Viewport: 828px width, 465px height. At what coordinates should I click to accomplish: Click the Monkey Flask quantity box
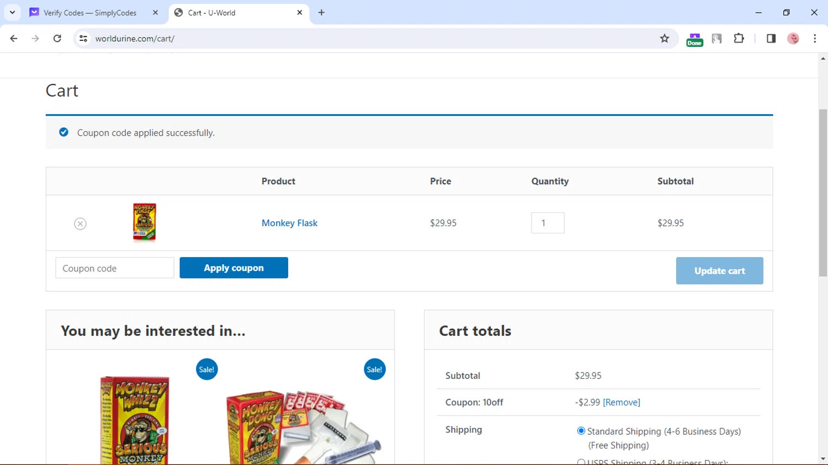548,223
